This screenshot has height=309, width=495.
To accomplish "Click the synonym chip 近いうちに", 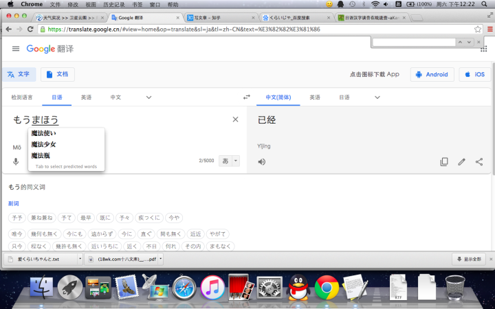I will (104, 247).
